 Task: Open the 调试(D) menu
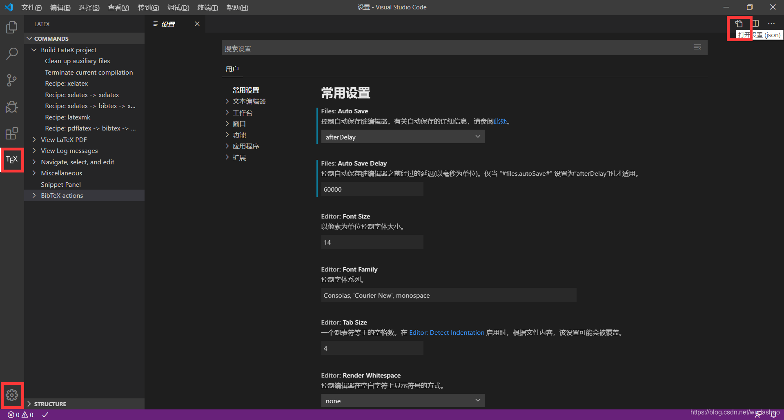[x=178, y=7]
